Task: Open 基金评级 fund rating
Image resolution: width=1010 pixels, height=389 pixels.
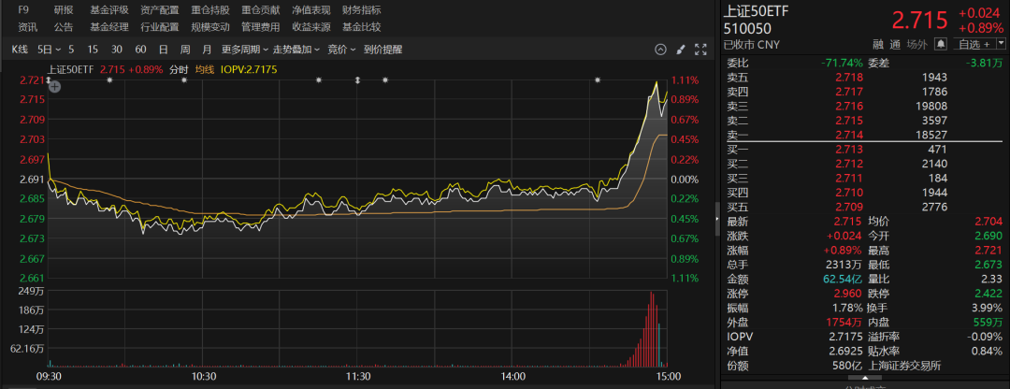Action: [x=108, y=9]
